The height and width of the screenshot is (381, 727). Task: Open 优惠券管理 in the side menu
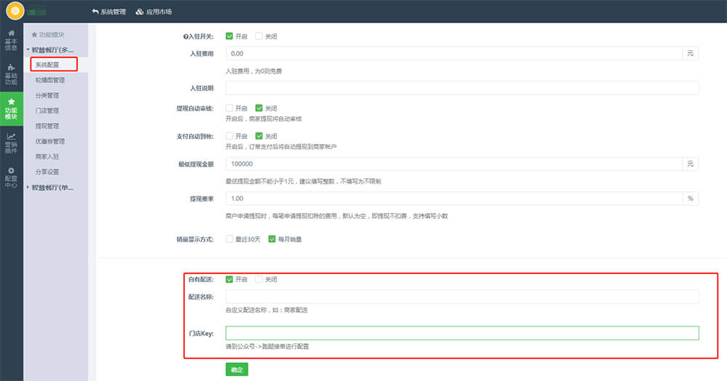tap(50, 141)
